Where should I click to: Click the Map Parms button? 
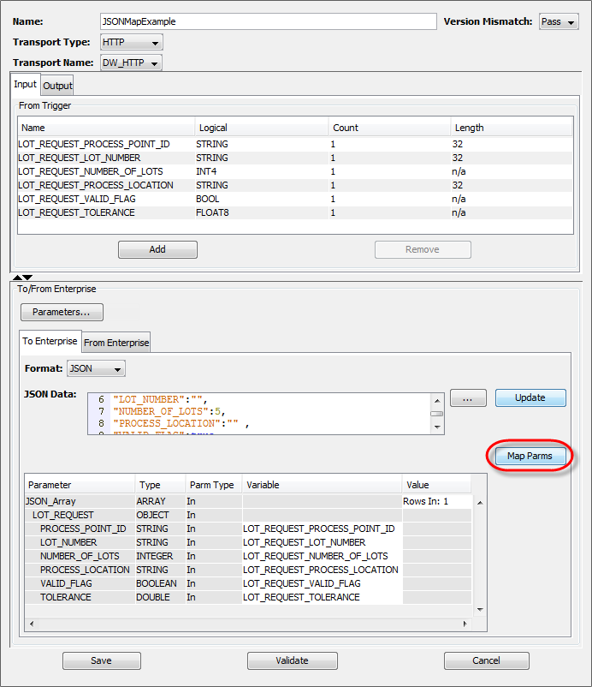point(530,457)
